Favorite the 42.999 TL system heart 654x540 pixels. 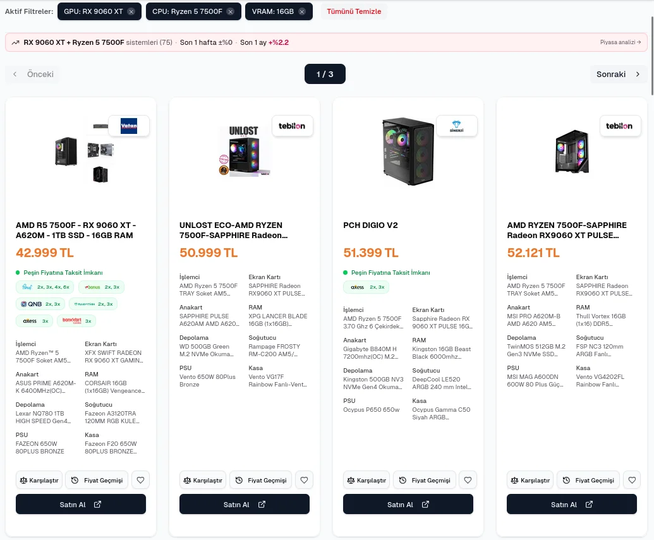pyautogui.click(x=140, y=480)
